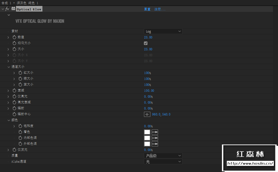This screenshot has height=172, width=278.
Task: Click the stopwatch icon for 数值
Action: click(14, 37)
